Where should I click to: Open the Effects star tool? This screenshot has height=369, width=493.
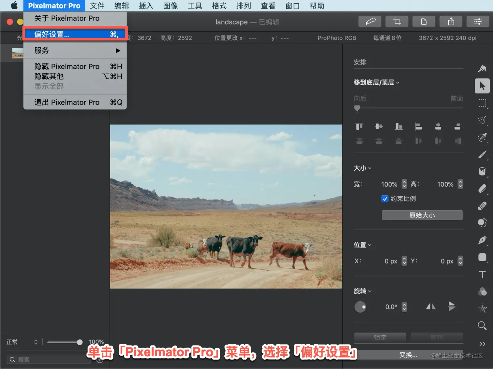coord(482,308)
